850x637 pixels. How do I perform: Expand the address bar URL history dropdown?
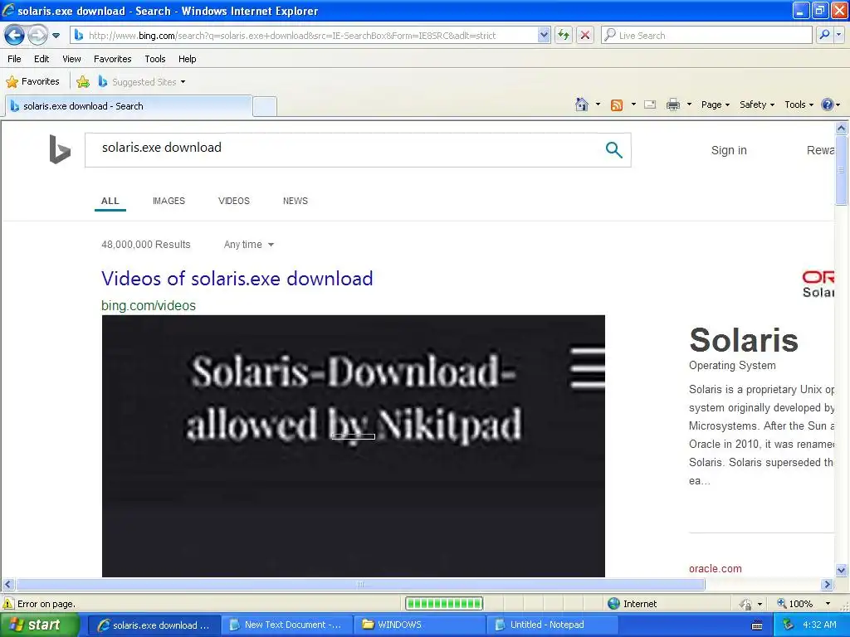pos(544,35)
